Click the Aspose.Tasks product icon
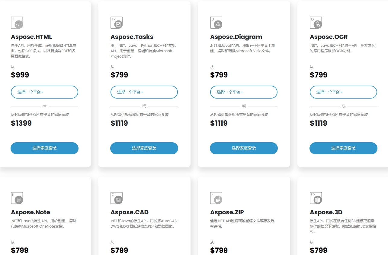 pos(117,23)
